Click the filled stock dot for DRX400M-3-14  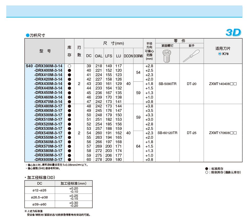69,70
